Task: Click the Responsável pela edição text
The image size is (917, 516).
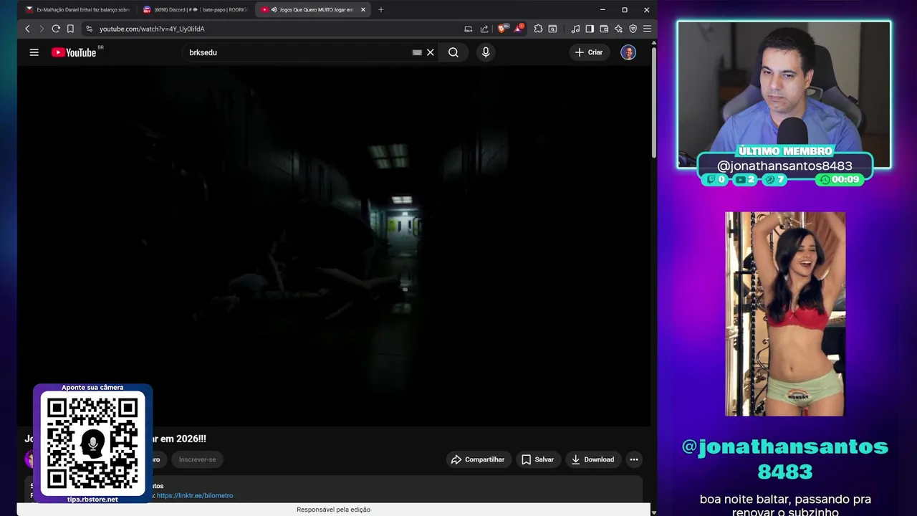Action: [334, 510]
